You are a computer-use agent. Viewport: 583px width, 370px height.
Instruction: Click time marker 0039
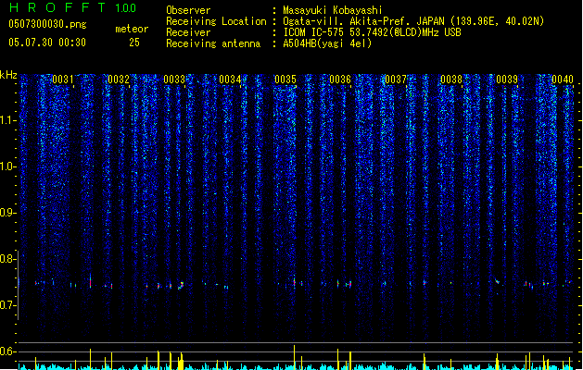(x=507, y=80)
